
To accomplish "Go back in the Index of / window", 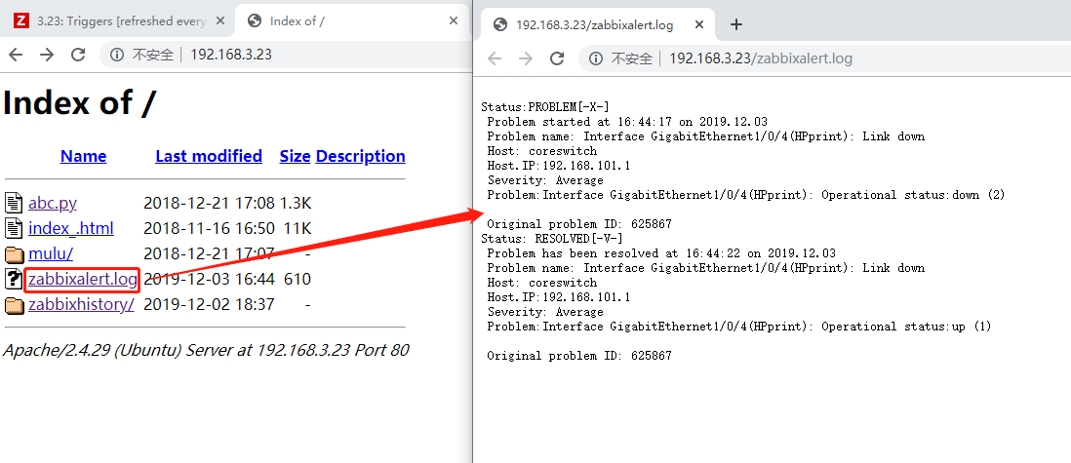I will click(15, 55).
